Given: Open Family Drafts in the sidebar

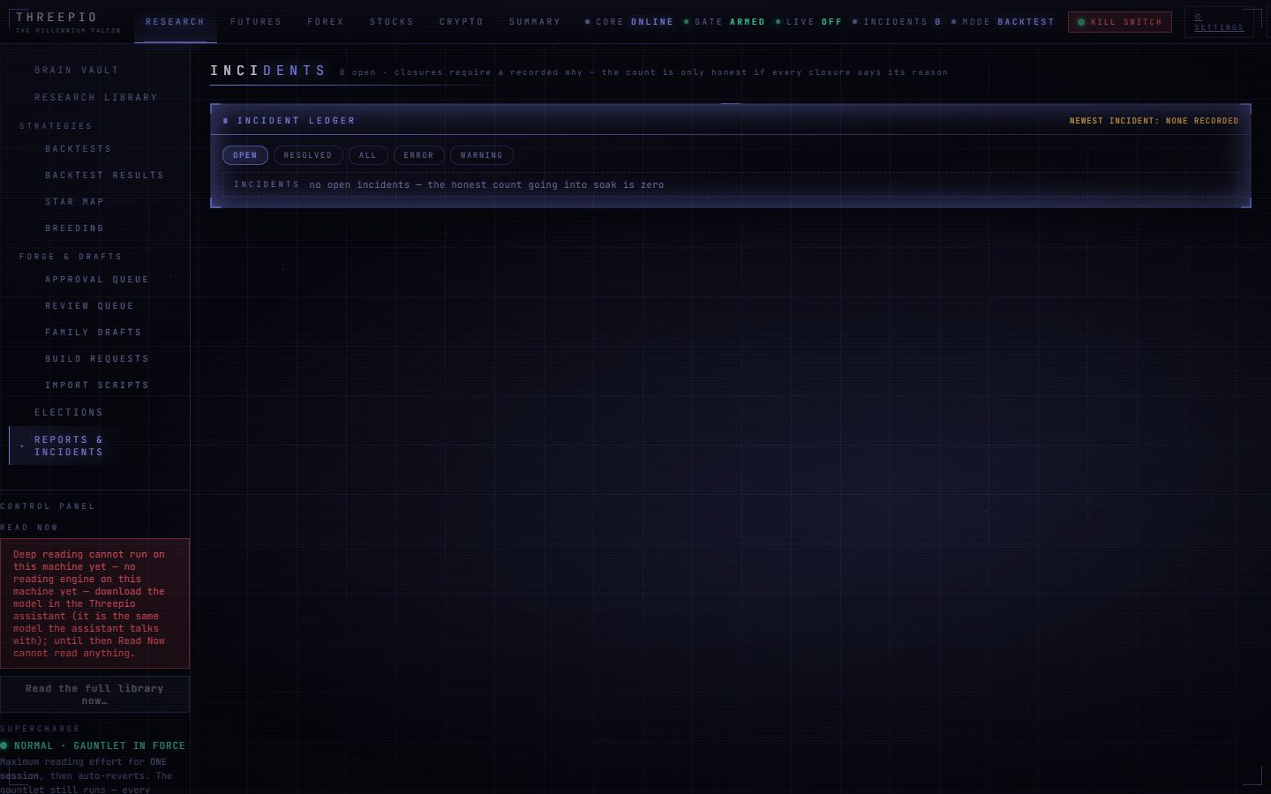Looking at the screenshot, I should click(94, 332).
